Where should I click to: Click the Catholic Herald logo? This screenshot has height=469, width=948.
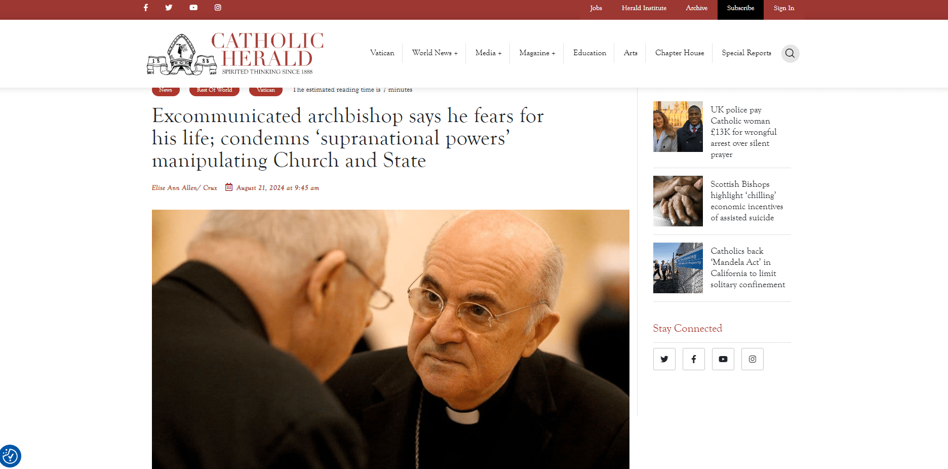235,54
